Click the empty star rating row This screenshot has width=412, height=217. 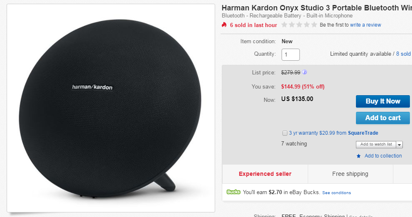[x=299, y=25]
